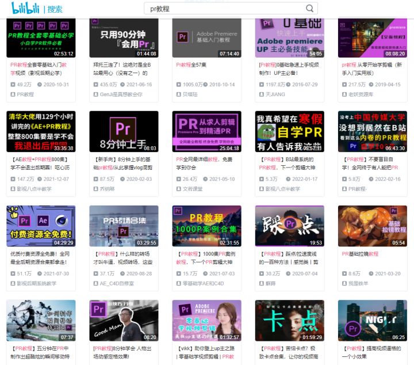Image resolution: width=414 pixels, height=365 pixels.
Task: Open title 【vikk】助你登上up主之路
Action: pyautogui.click(x=205, y=352)
